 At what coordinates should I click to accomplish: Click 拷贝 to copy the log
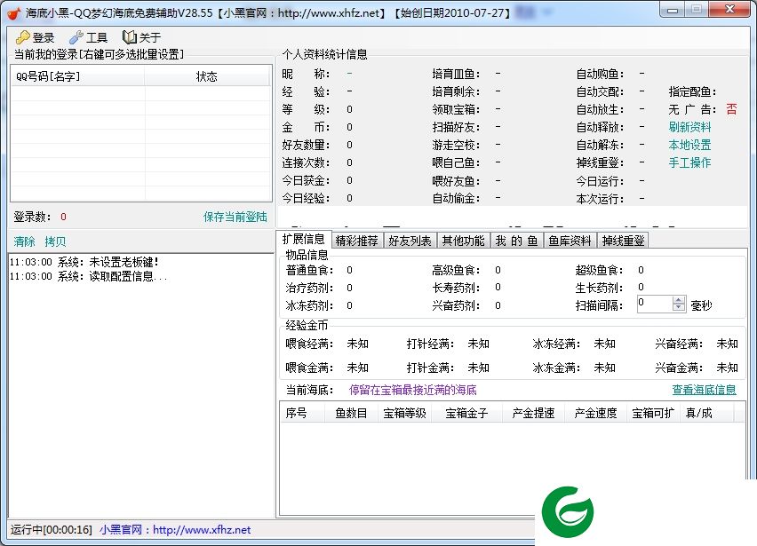[x=55, y=241]
